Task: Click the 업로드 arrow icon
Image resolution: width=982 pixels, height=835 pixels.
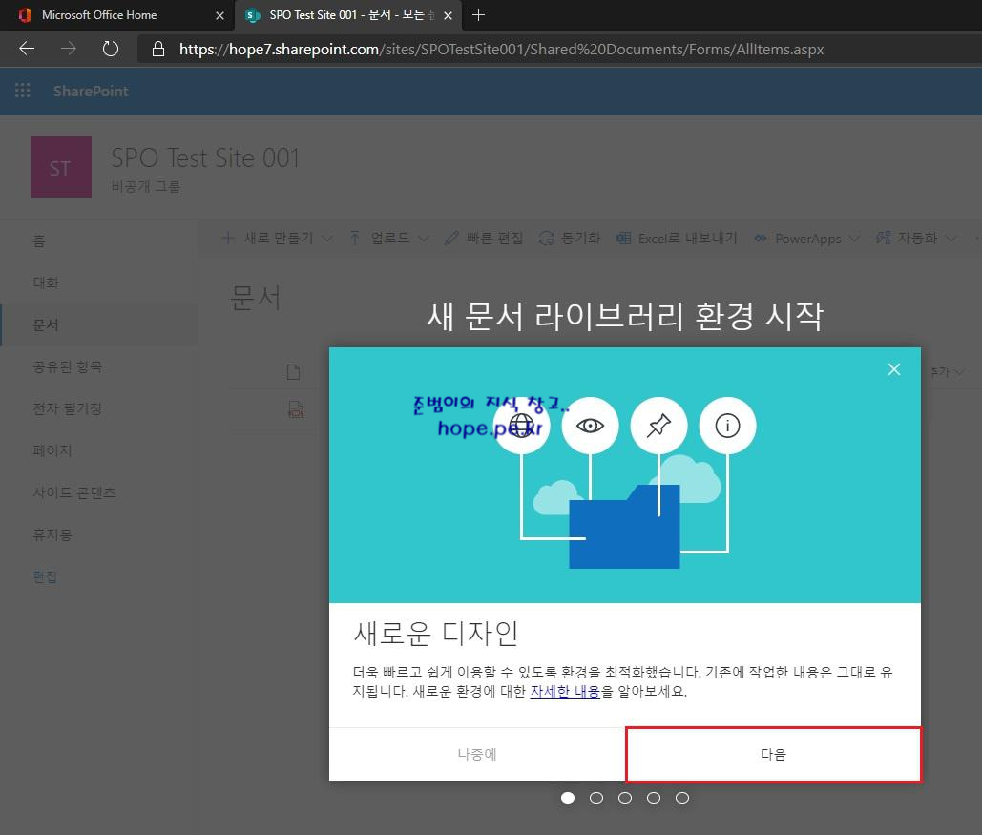Action: pos(354,238)
